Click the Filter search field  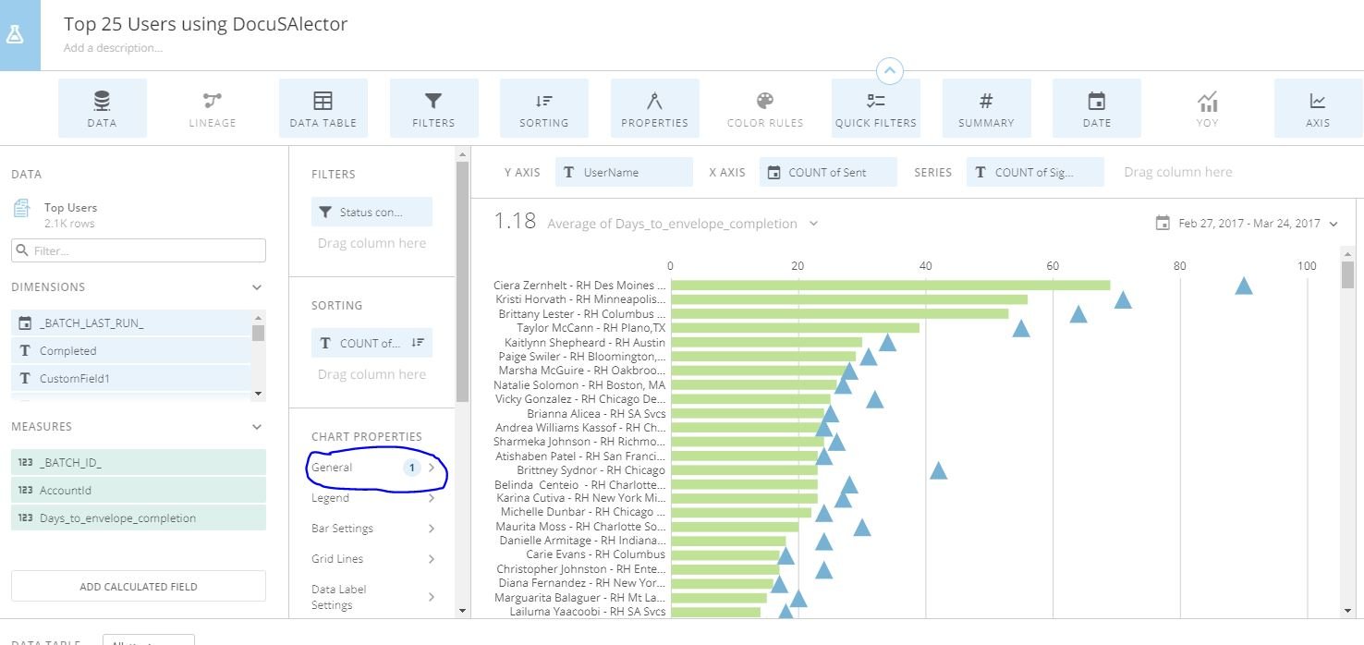(139, 250)
